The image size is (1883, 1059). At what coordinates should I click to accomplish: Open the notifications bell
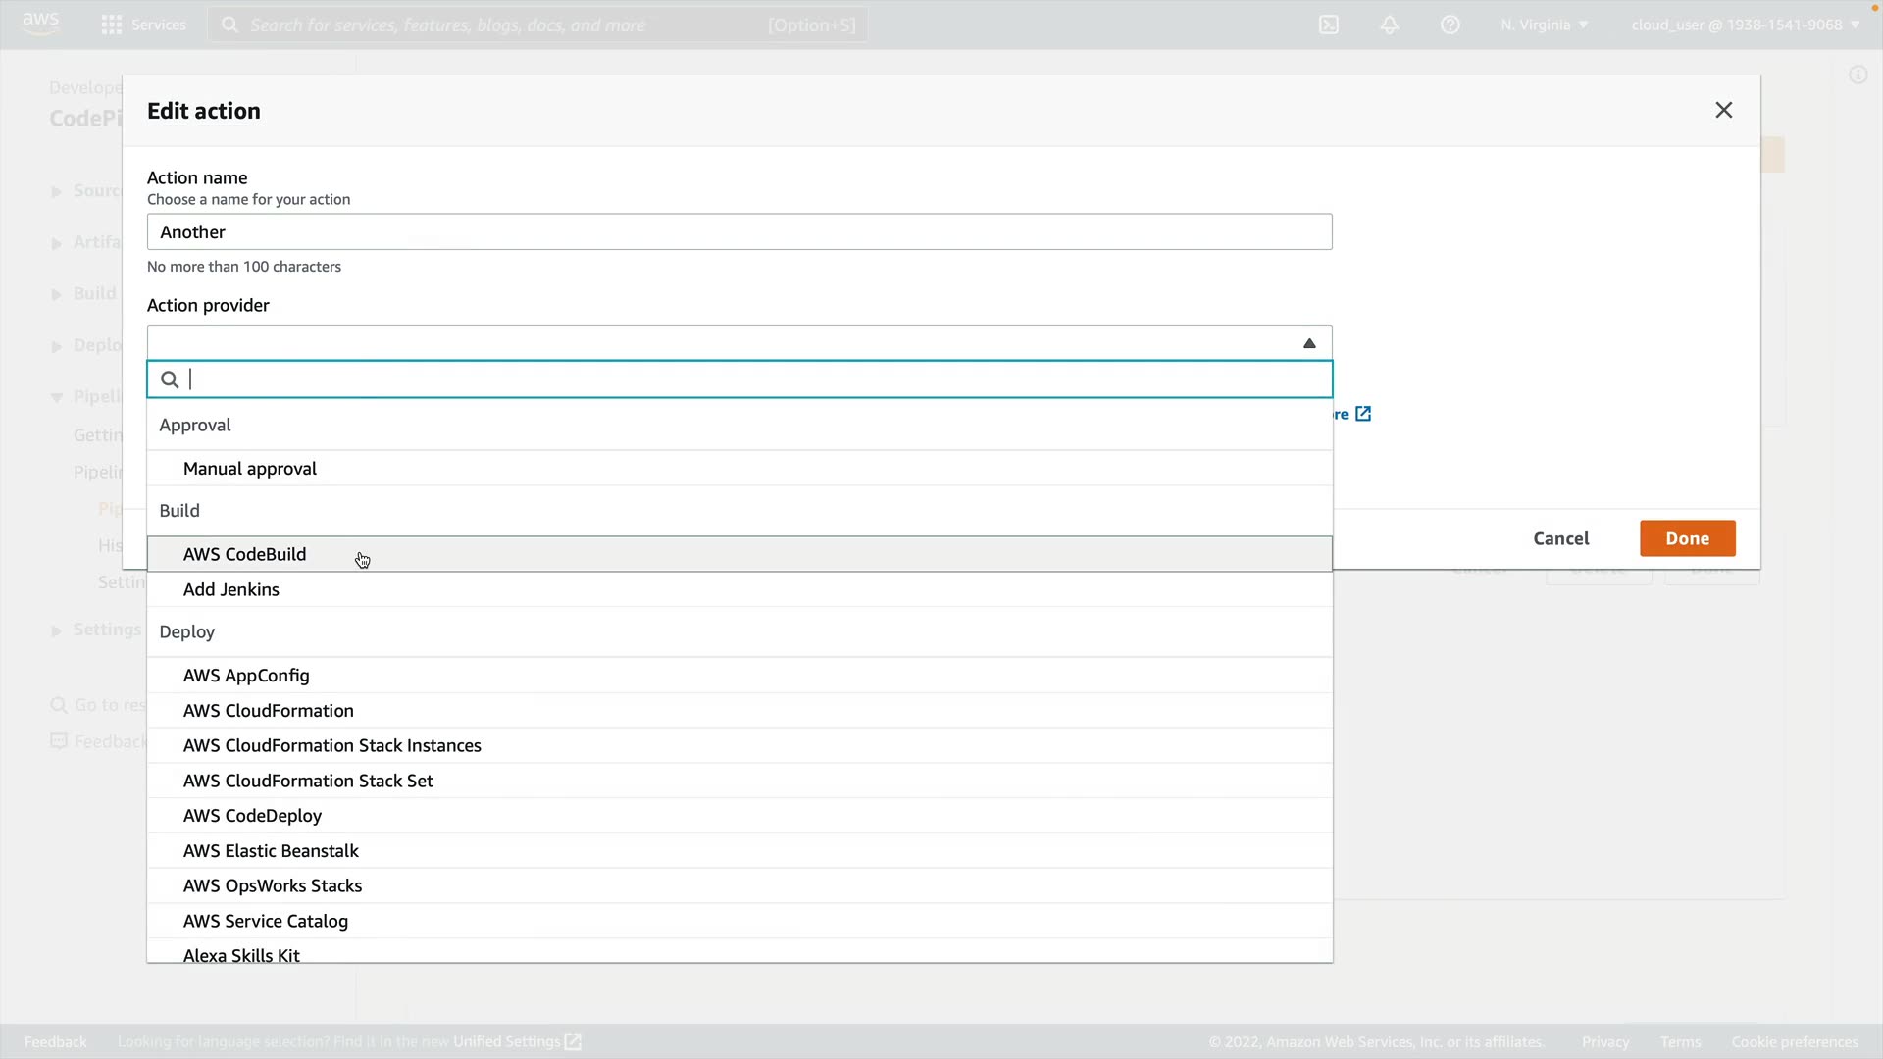[x=1390, y=25]
